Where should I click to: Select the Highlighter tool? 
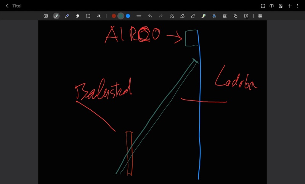coord(67,16)
